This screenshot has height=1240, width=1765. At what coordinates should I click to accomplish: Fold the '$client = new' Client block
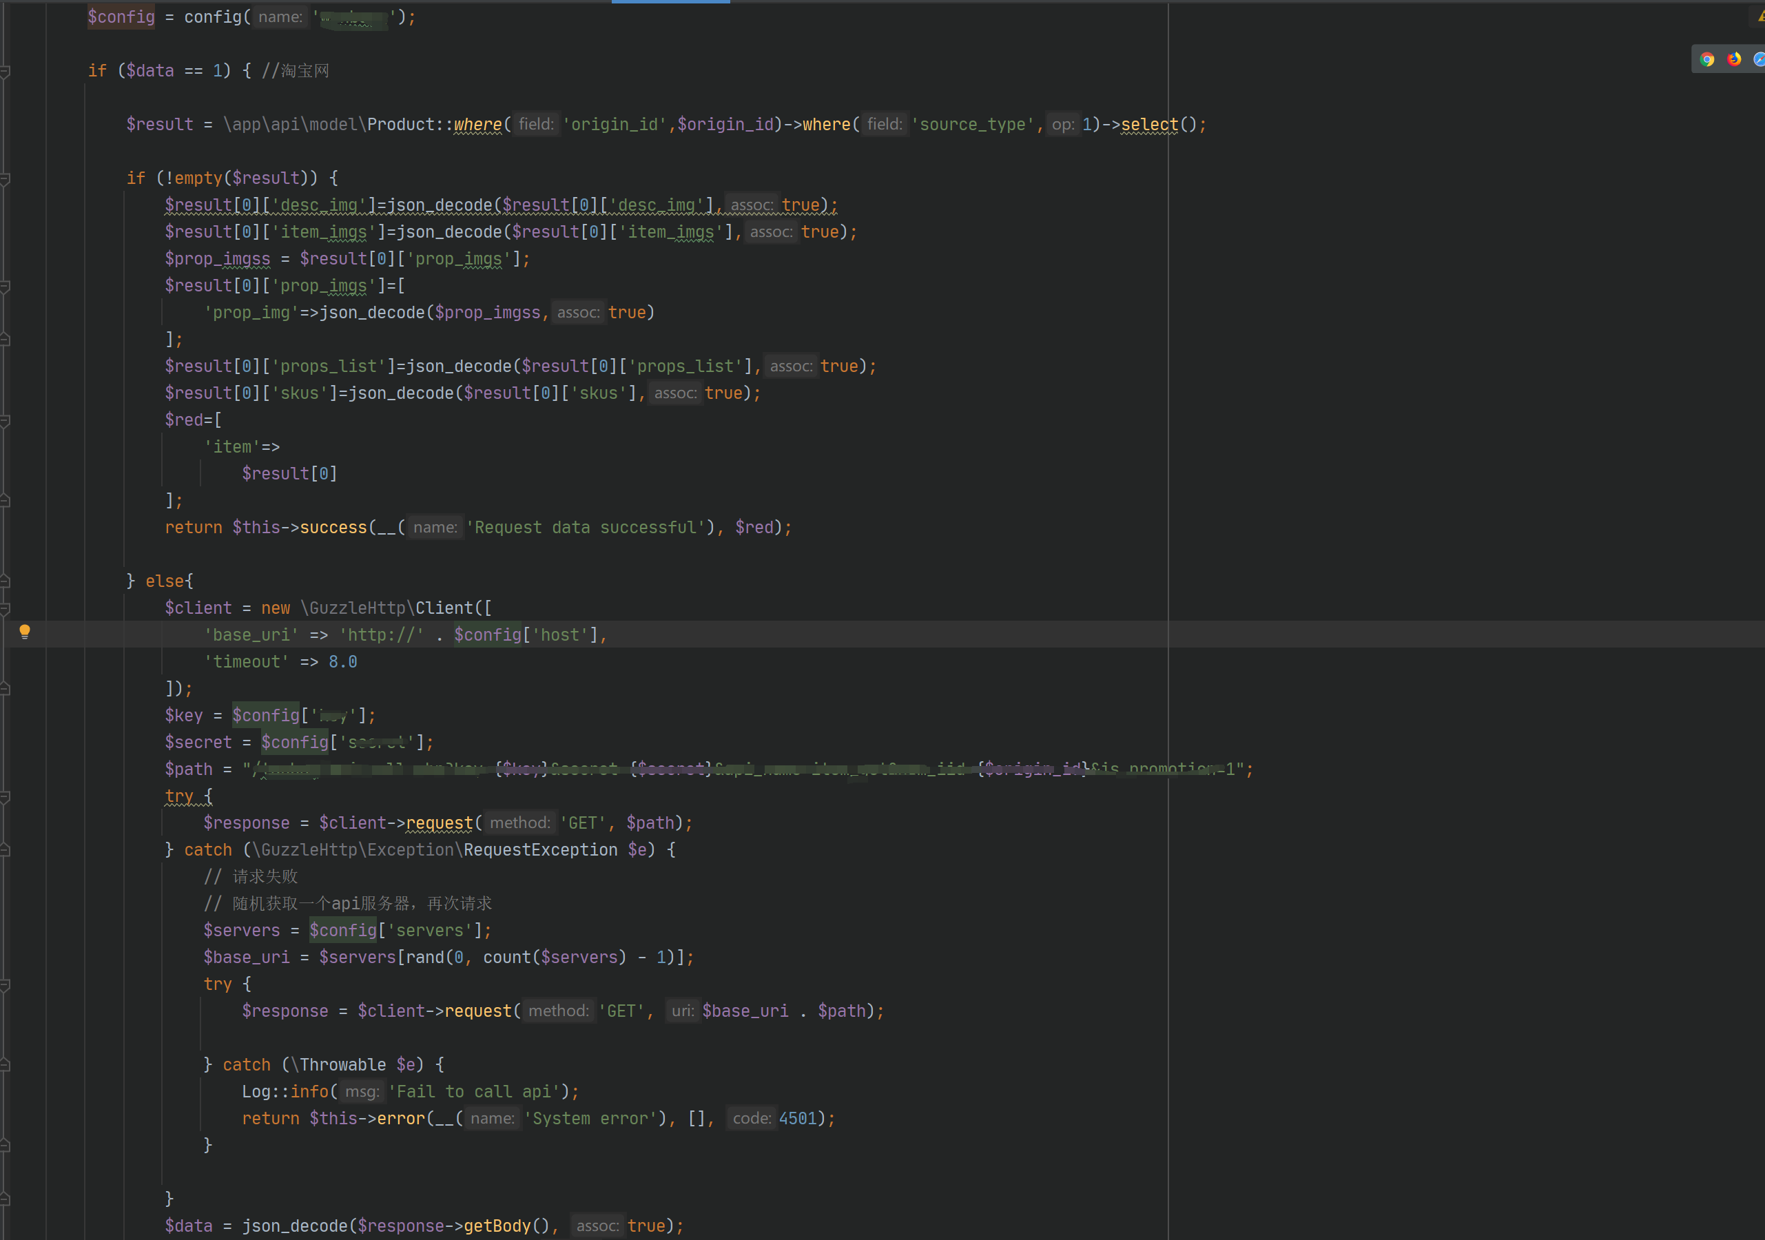tap(5, 608)
